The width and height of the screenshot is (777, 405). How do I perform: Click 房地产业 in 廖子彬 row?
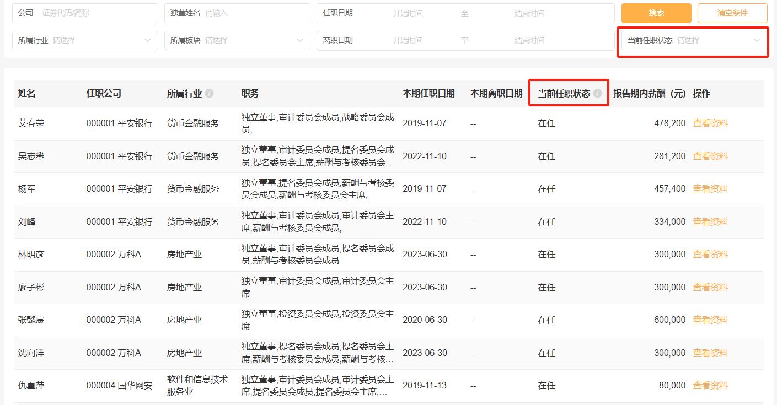[x=184, y=288]
